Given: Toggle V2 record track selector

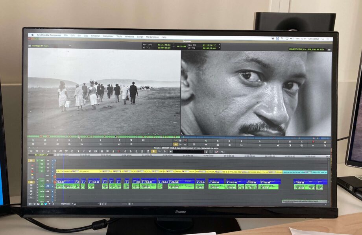Looking at the screenshot, I should pos(48,167).
